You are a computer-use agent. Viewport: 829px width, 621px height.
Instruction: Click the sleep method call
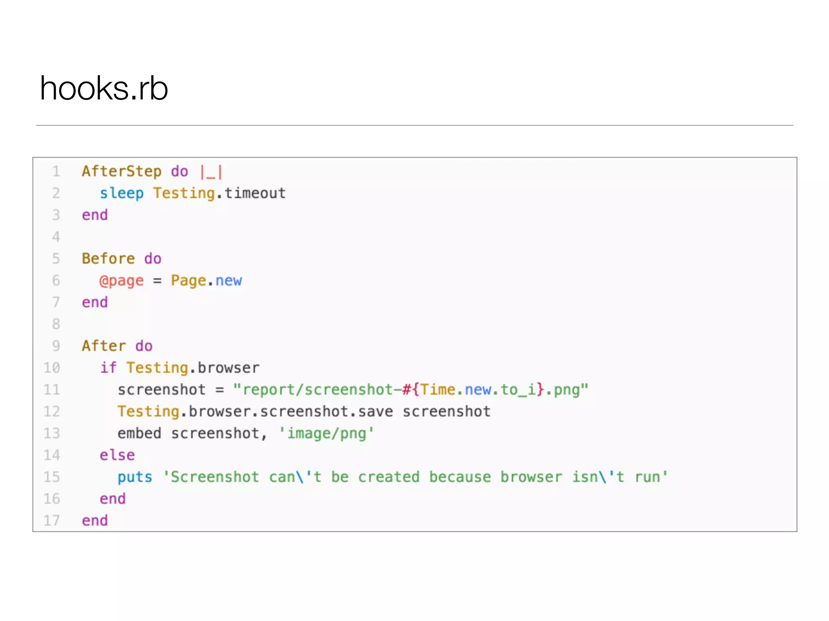(x=121, y=193)
